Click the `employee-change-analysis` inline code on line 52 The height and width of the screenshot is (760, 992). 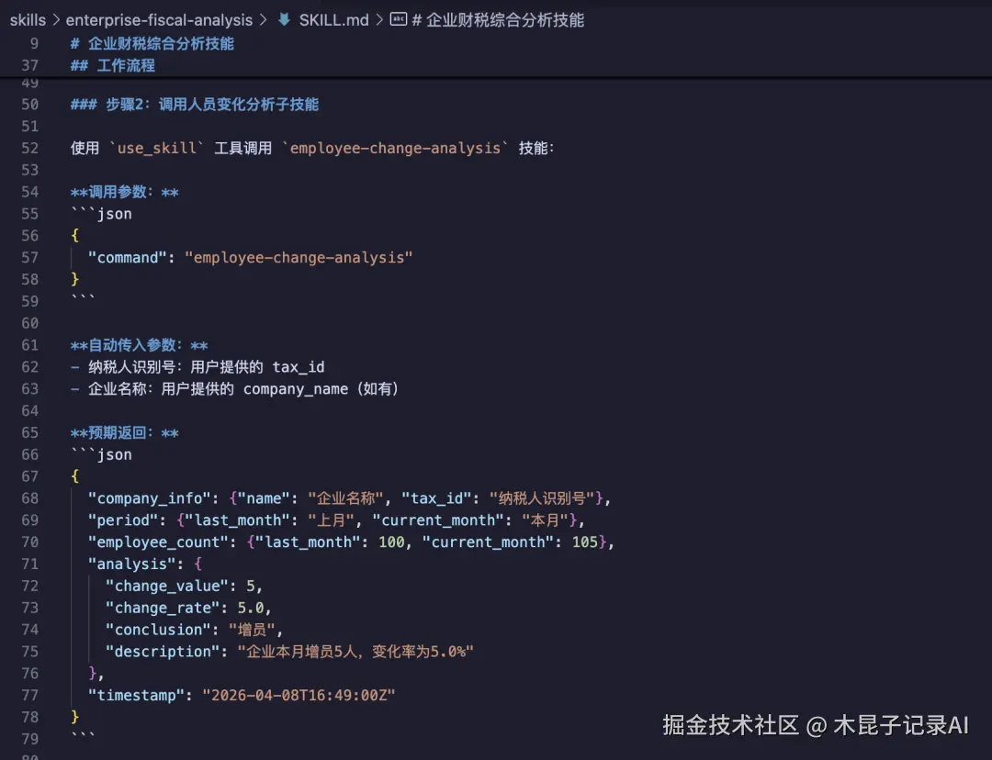pos(395,148)
